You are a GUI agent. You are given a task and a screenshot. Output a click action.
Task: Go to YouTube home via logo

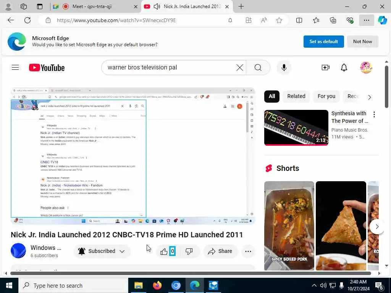[x=47, y=68]
